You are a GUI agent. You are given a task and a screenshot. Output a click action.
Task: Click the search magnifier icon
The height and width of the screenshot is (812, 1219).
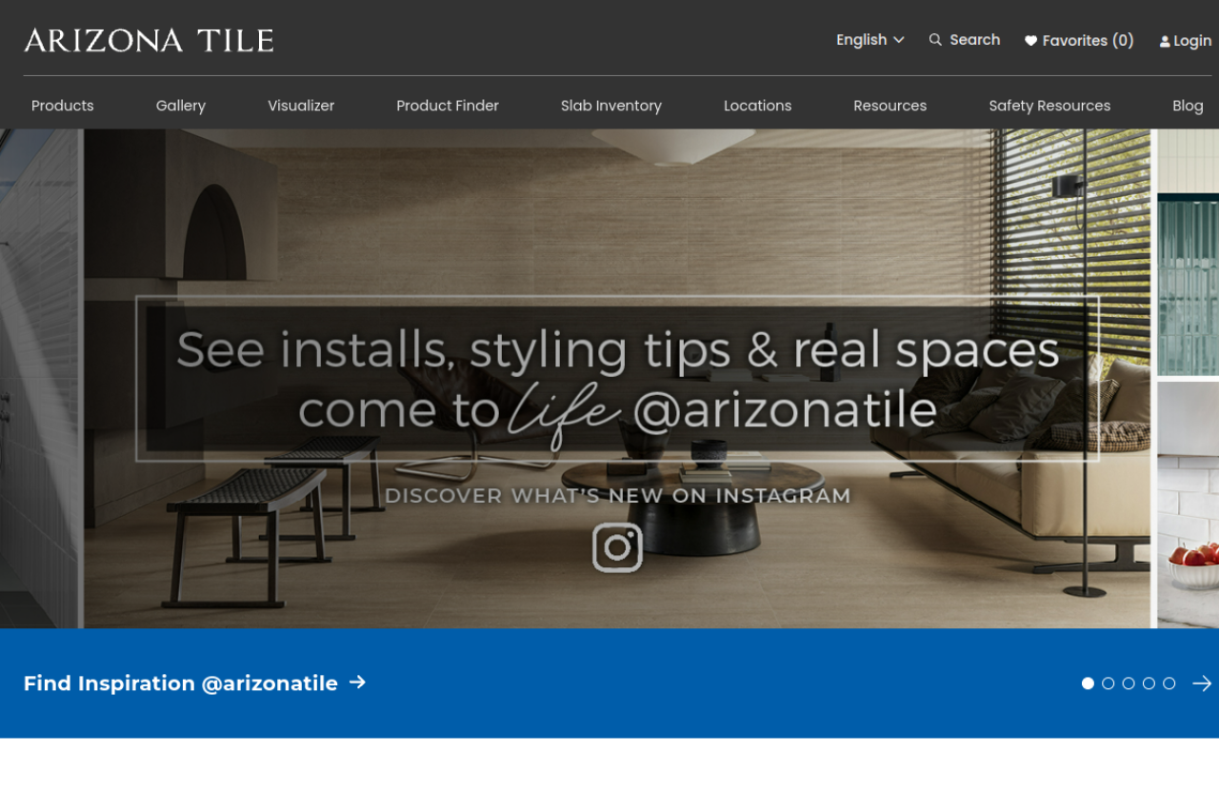click(935, 40)
